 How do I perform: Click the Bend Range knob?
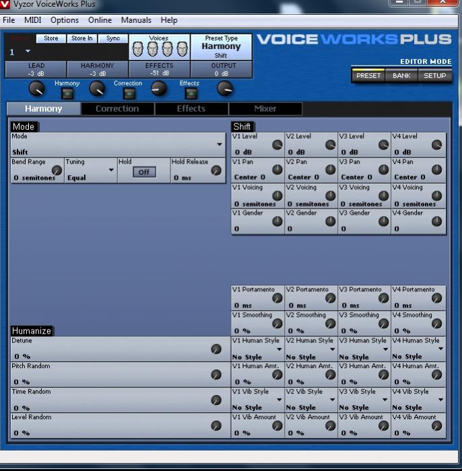point(57,170)
